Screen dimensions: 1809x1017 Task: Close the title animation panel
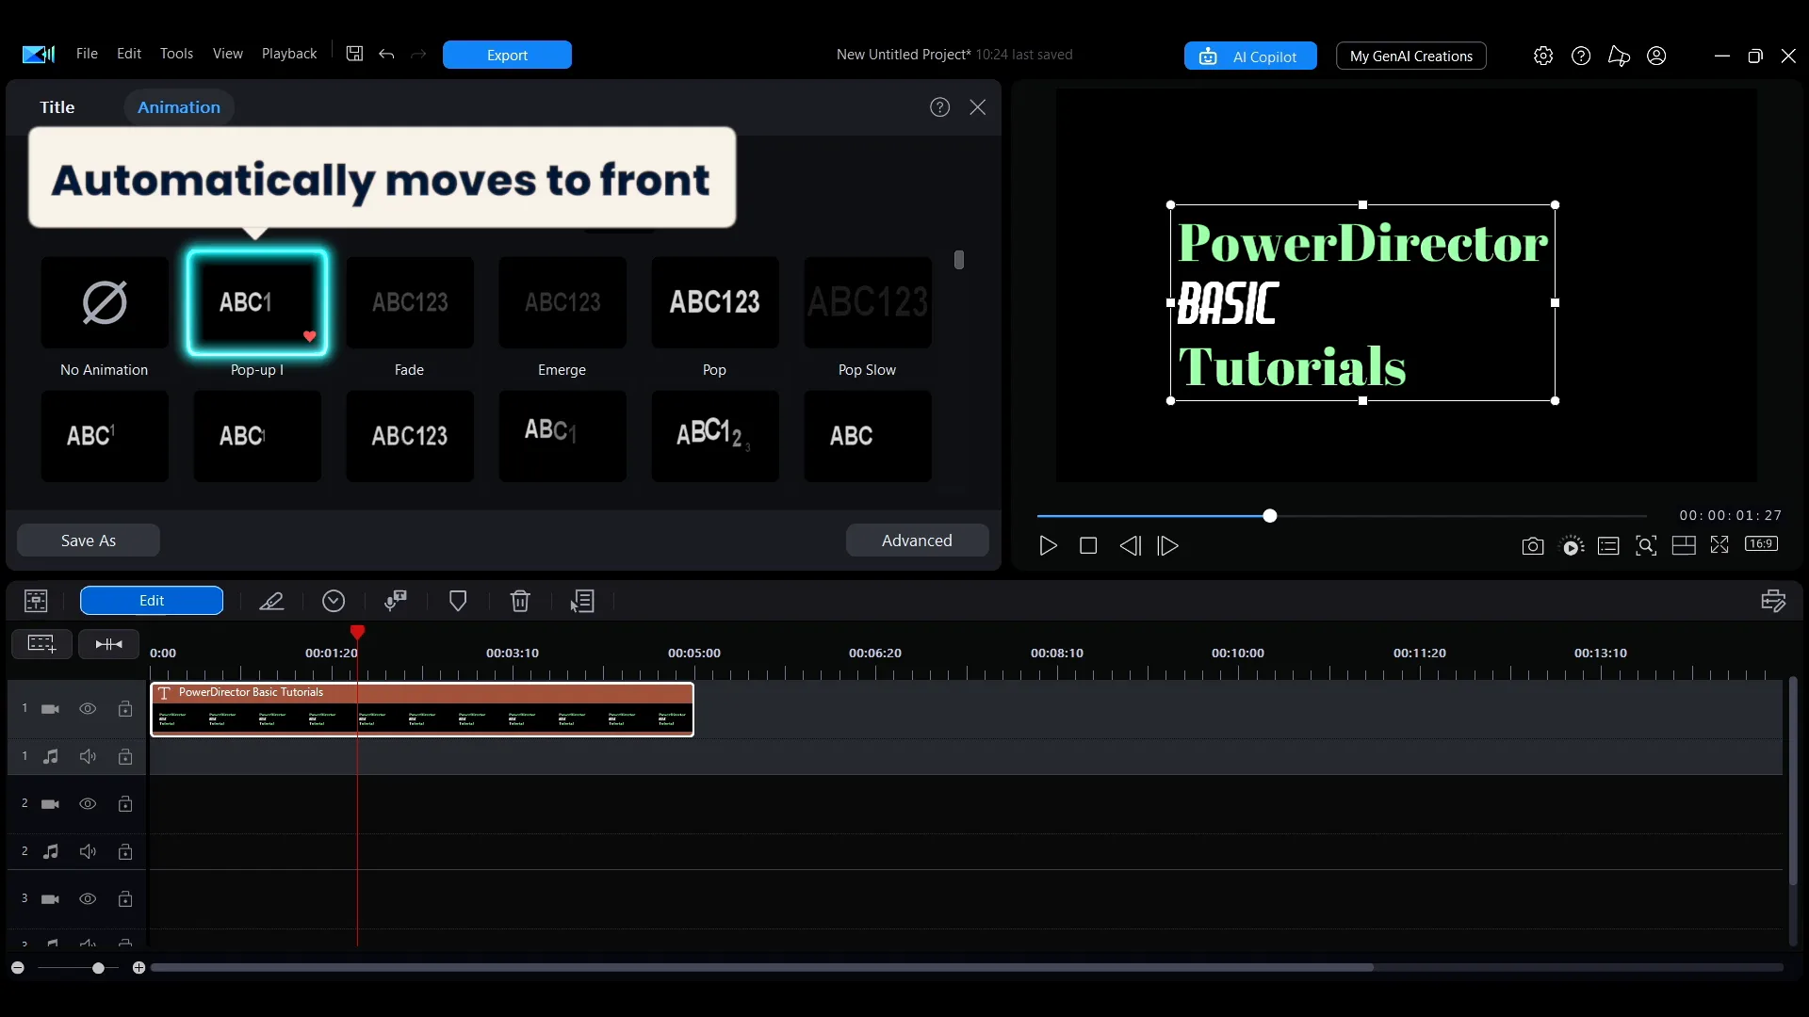pos(978,107)
